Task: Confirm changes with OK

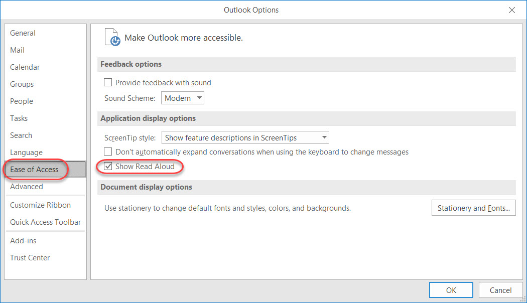Action: pyautogui.click(x=451, y=290)
